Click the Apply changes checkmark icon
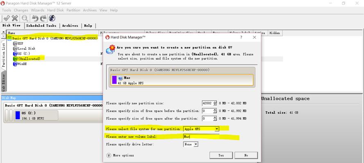 pyautogui.click(x=7, y=18)
